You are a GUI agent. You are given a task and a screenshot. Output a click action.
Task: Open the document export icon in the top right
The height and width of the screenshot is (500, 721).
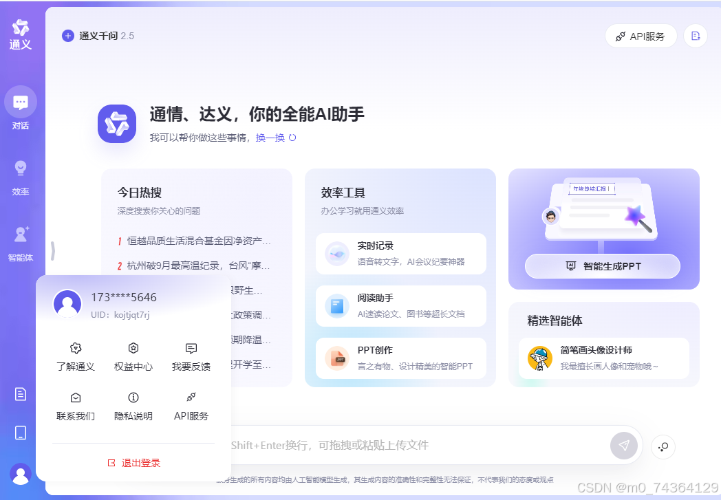tap(696, 36)
